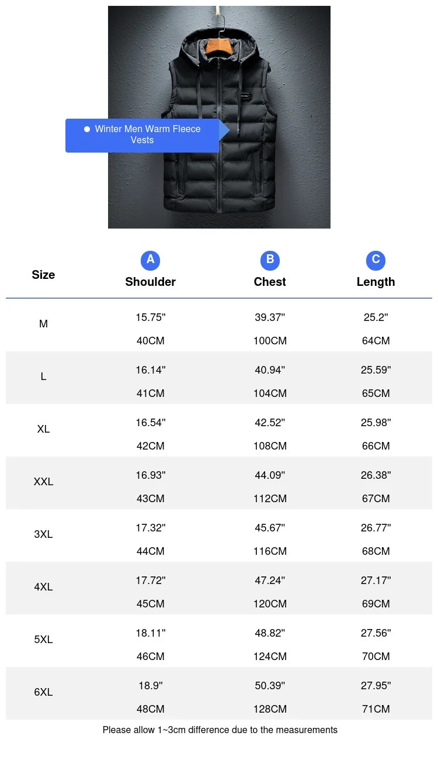438x760 pixels.
Task: Click the white bullet dot in blue label
Action: tap(87, 129)
